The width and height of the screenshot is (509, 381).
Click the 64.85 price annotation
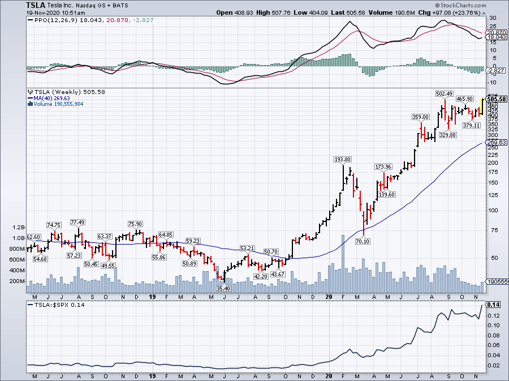tap(166, 235)
